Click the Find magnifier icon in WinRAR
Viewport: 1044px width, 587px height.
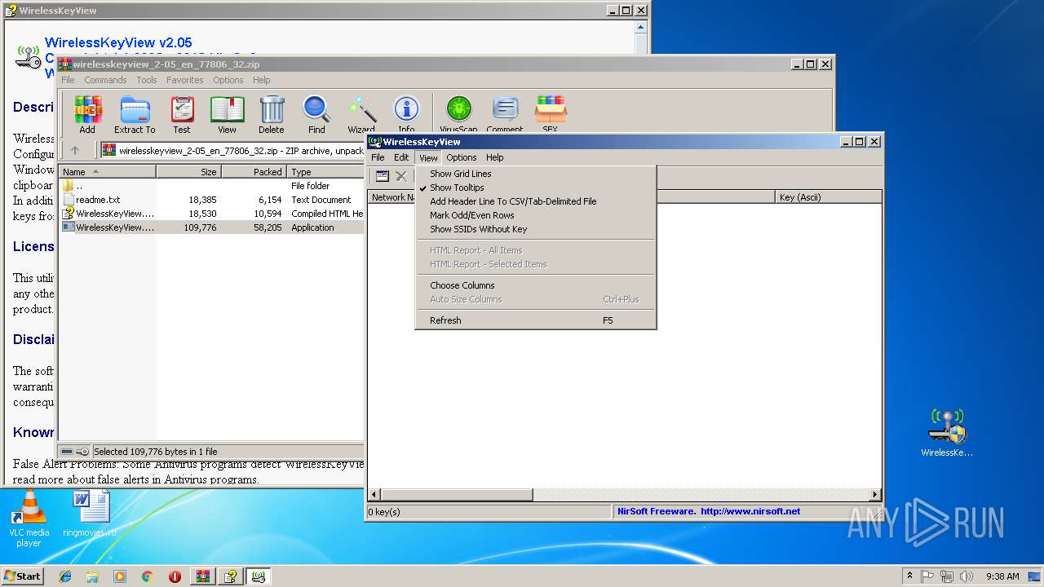(316, 114)
